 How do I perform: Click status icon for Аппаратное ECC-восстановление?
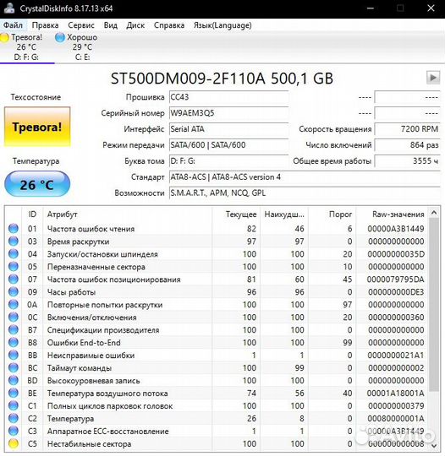click(x=14, y=431)
